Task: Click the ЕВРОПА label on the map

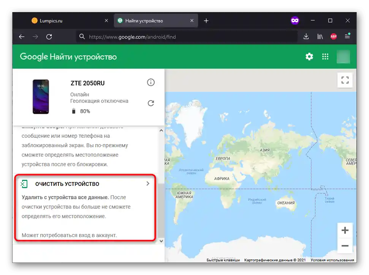Action: point(223,159)
